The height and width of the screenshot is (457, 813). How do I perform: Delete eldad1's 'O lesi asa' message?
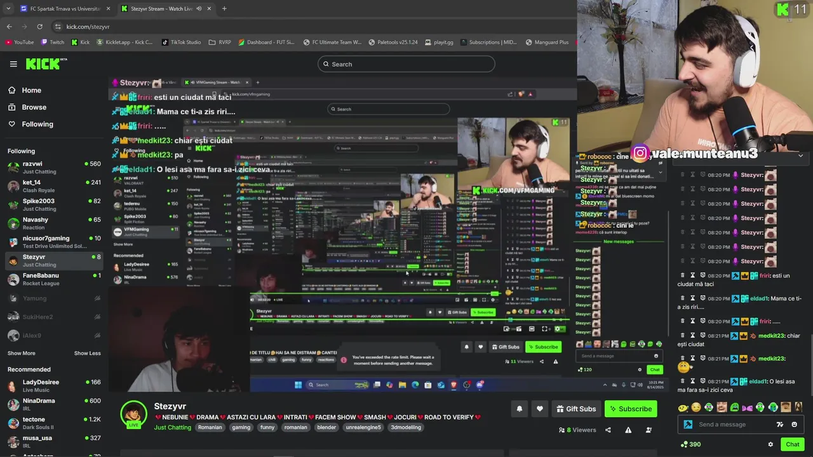(683, 381)
